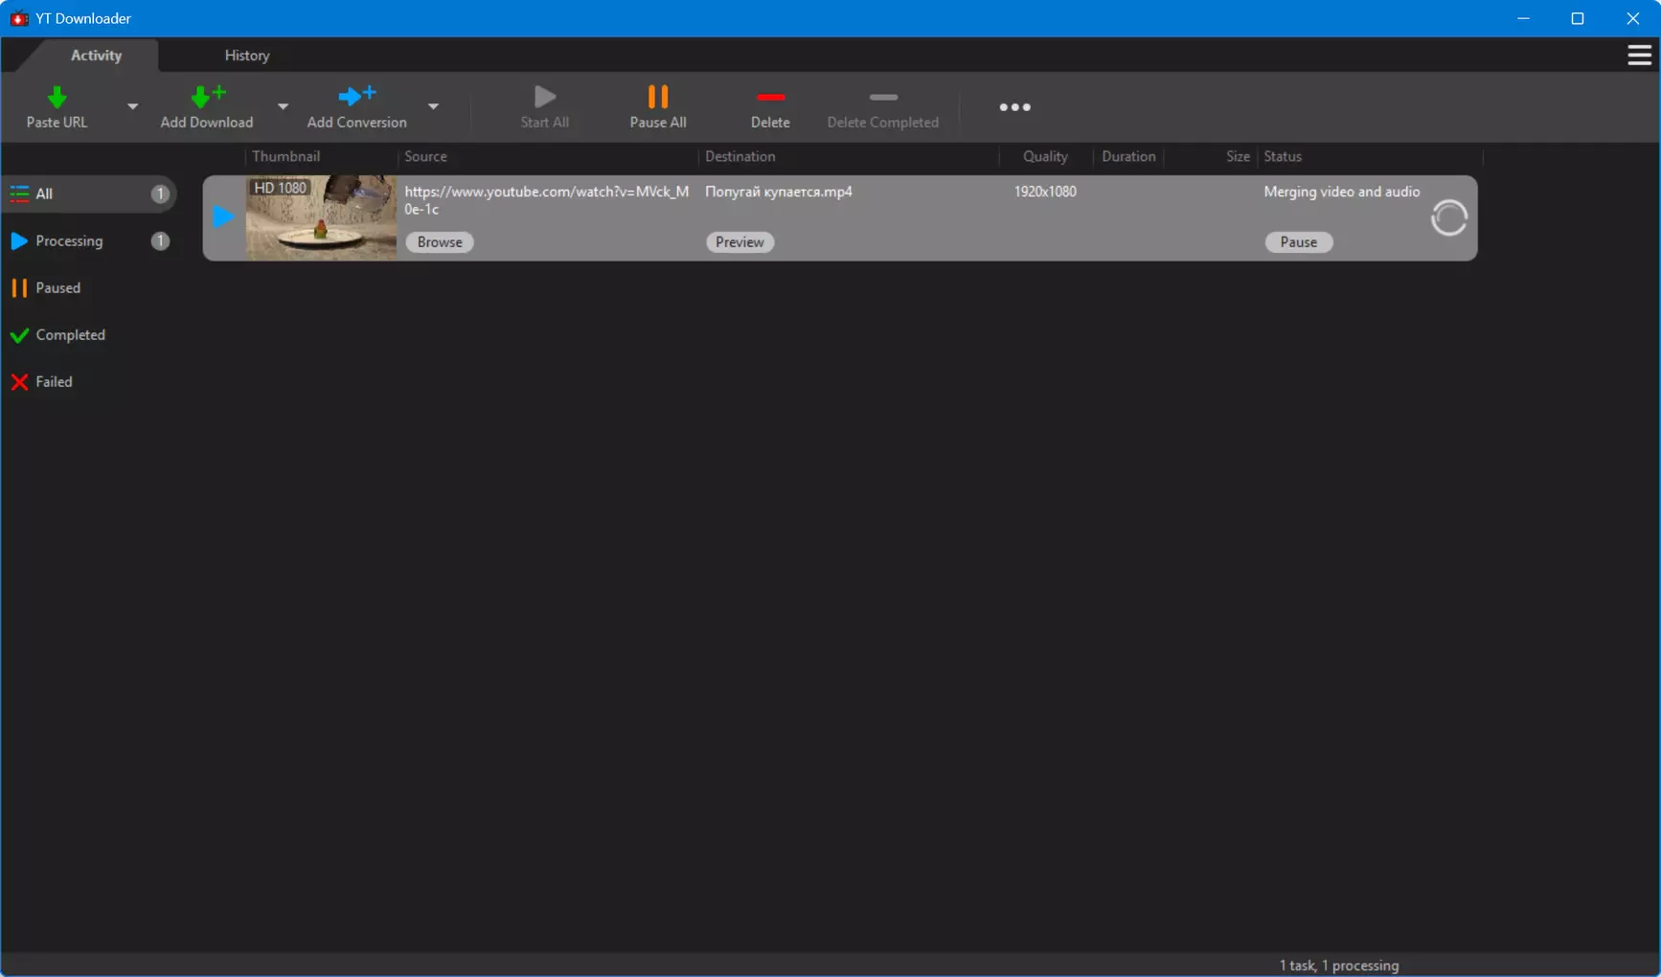Click the HD 1080 video thumbnail
1661x977 pixels.
(x=321, y=217)
